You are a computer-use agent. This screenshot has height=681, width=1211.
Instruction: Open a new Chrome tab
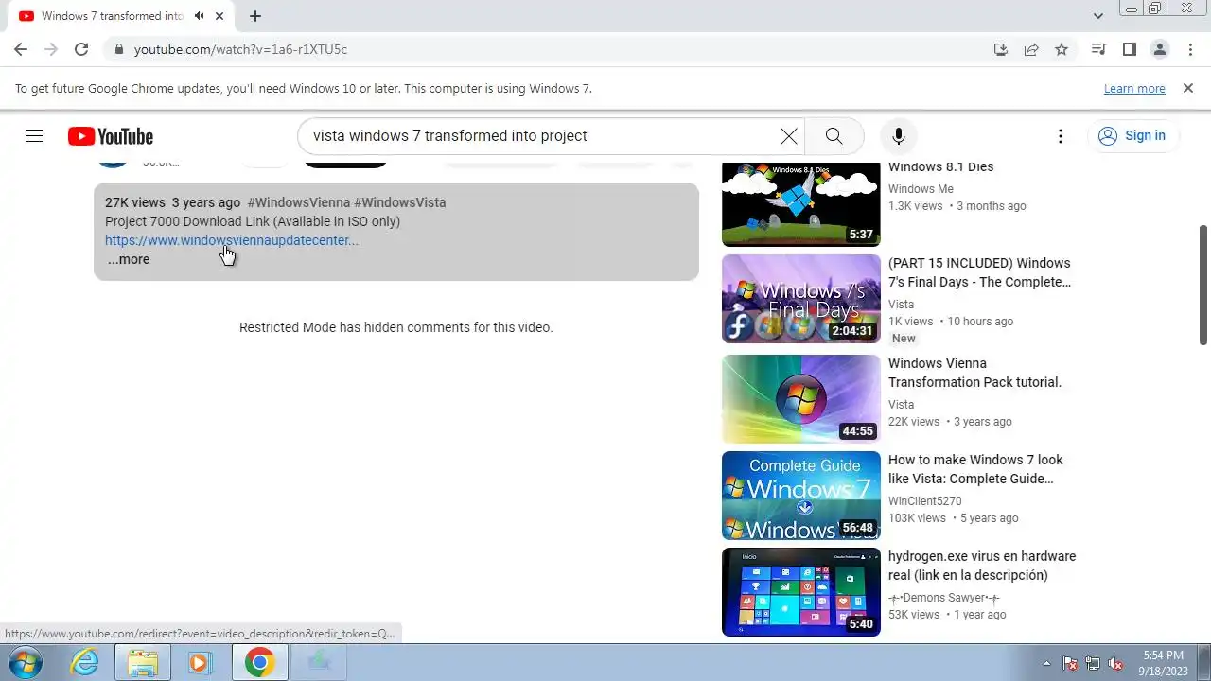255,16
